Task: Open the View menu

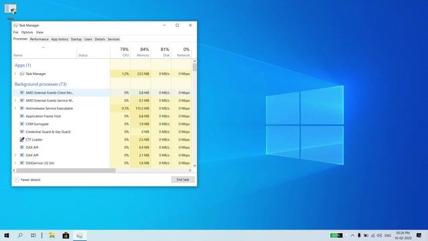Action: (x=39, y=32)
